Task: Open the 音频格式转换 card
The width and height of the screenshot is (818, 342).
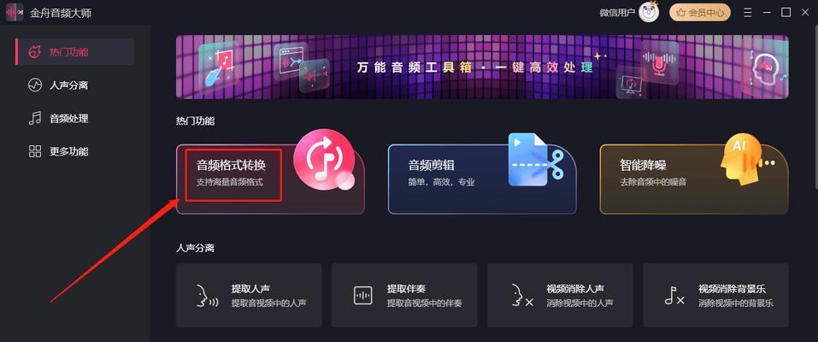Action: coord(270,179)
